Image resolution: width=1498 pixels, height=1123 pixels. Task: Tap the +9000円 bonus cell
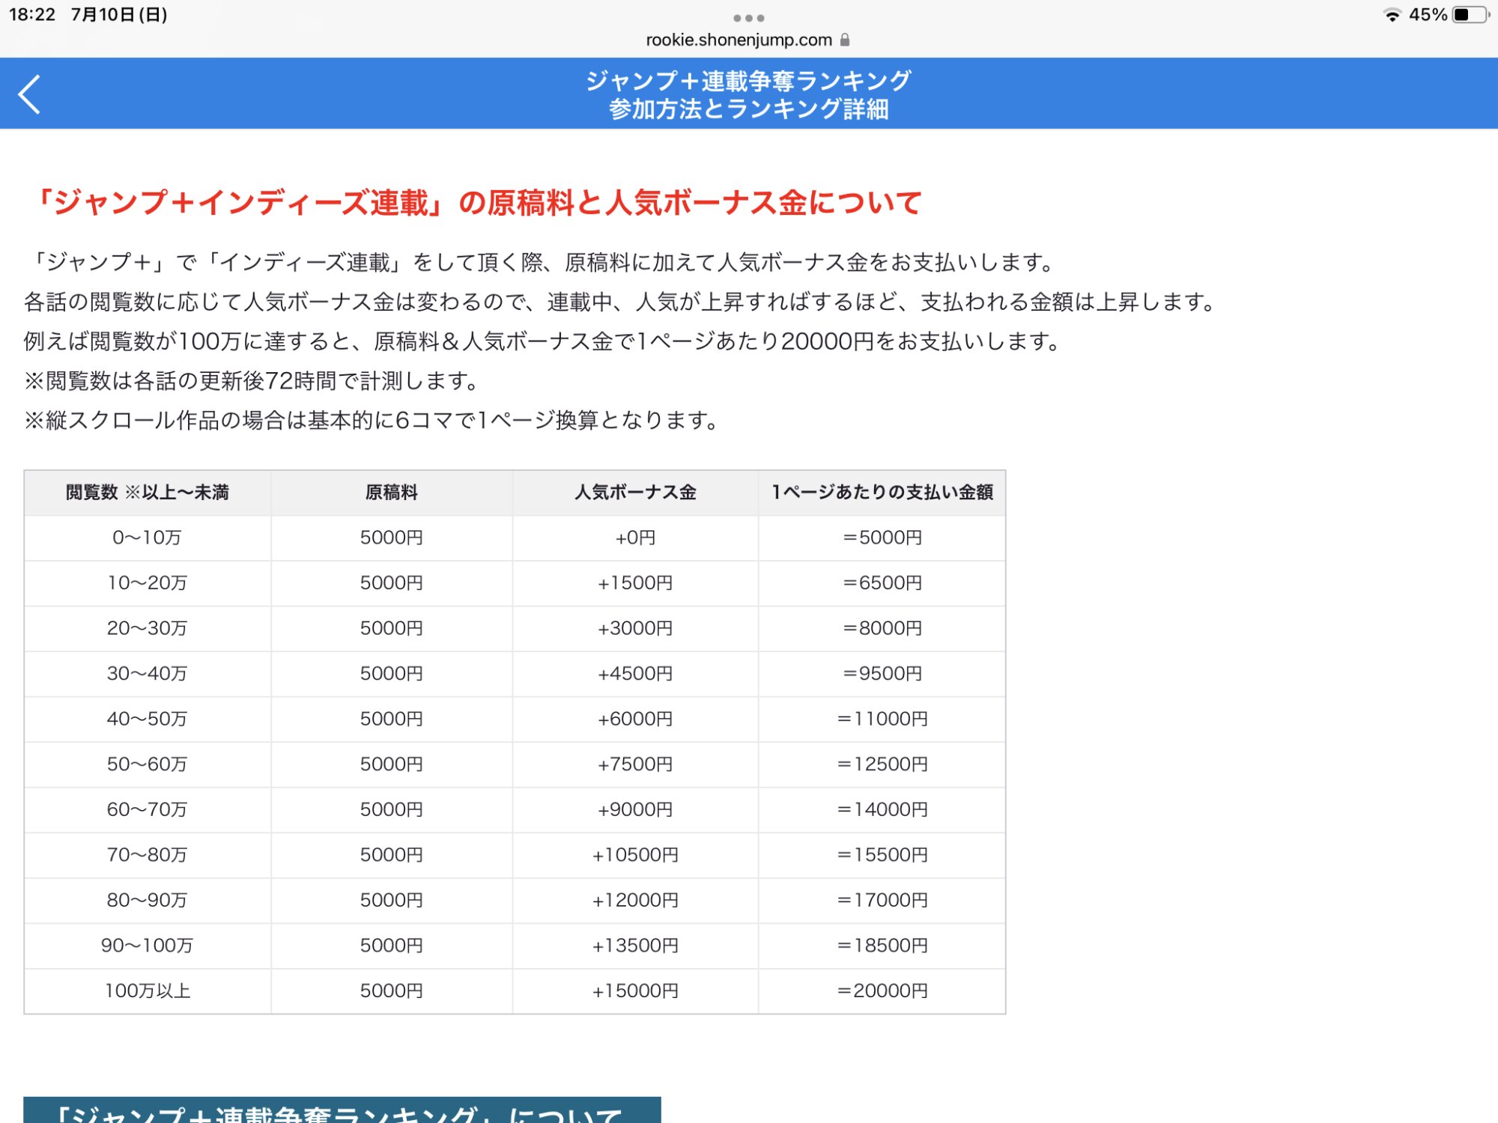click(x=635, y=809)
